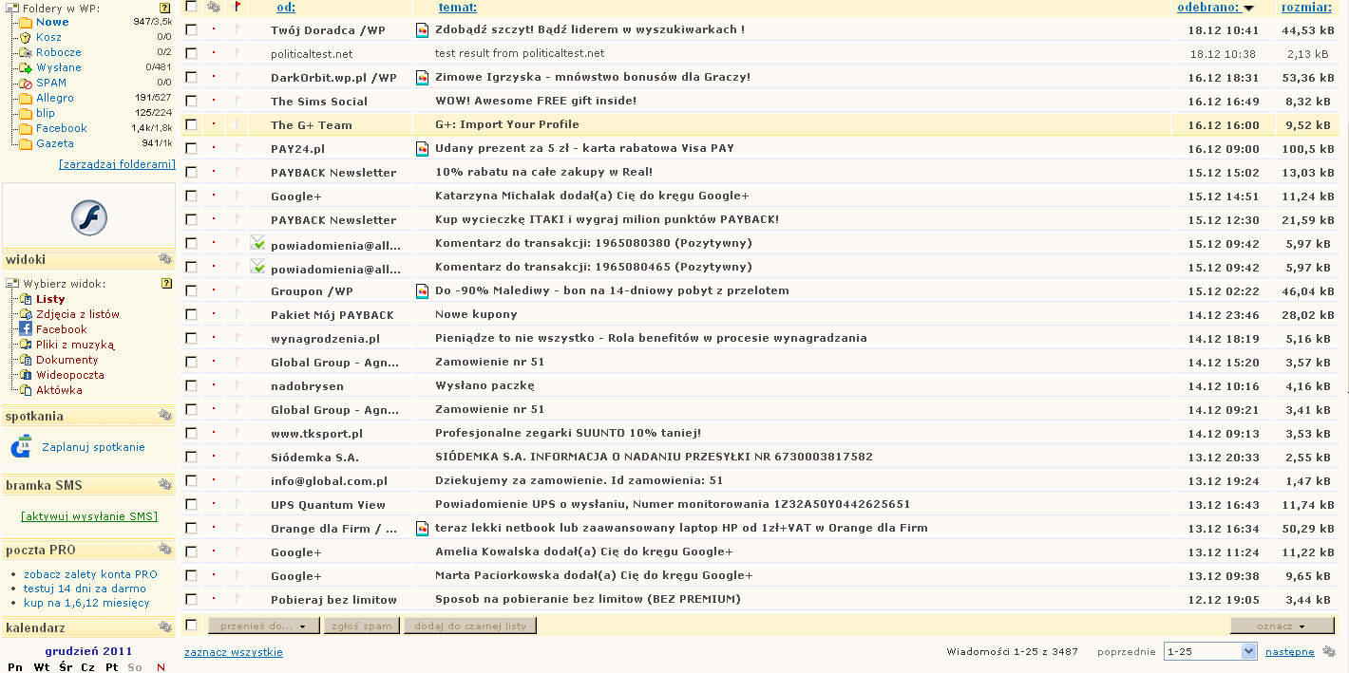This screenshot has height=673, width=1349.
Task: Open the 1-25 page range combo box
Action: (1209, 651)
